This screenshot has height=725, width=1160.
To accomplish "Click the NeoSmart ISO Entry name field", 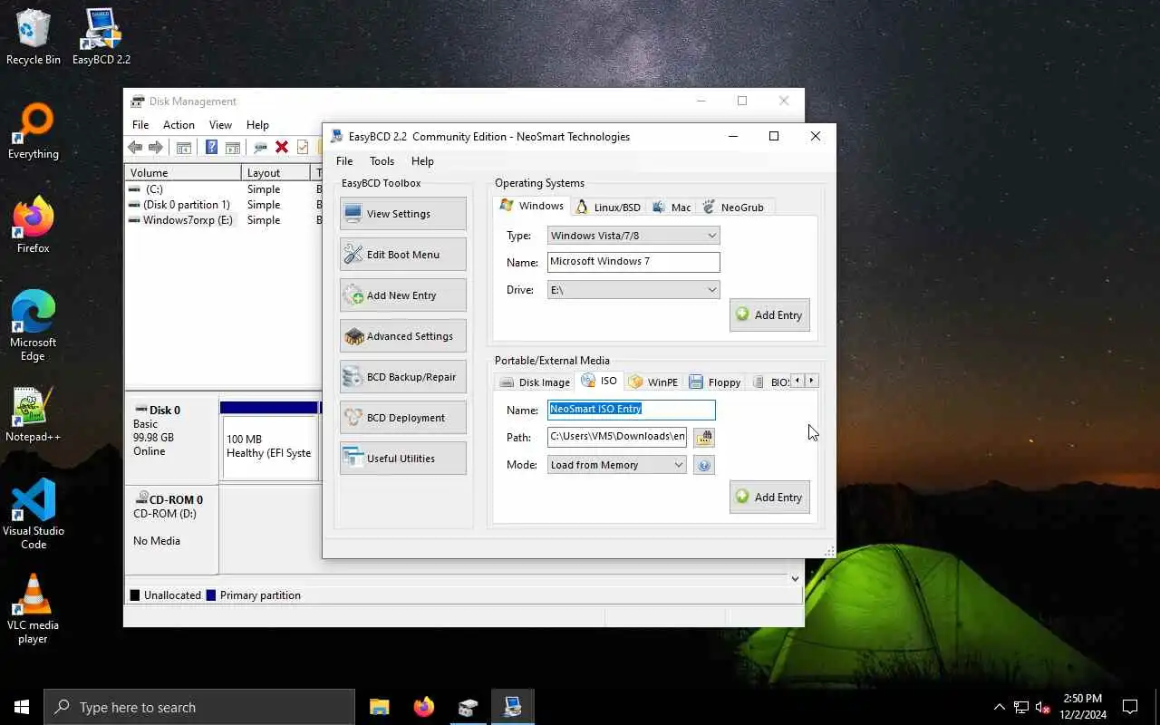I will (x=632, y=410).
